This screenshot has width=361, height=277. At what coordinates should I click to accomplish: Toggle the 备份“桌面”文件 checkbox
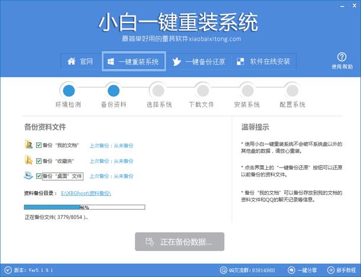coord(38,176)
